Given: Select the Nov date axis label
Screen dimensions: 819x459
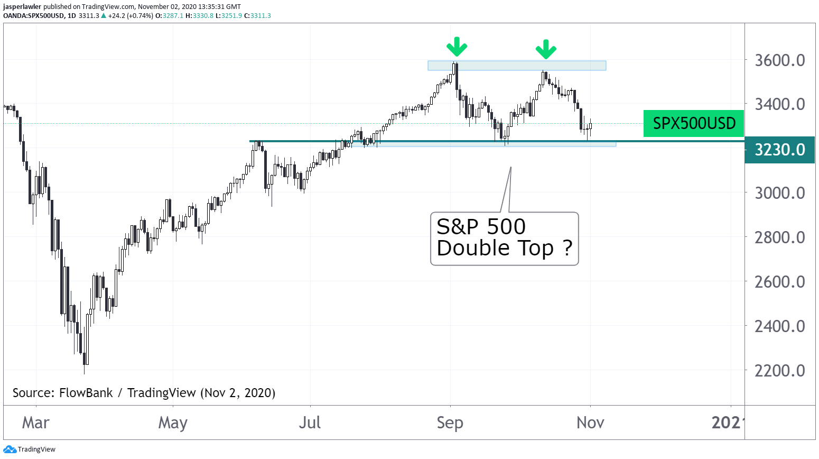Looking at the screenshot, I should [x=590, y=423].
